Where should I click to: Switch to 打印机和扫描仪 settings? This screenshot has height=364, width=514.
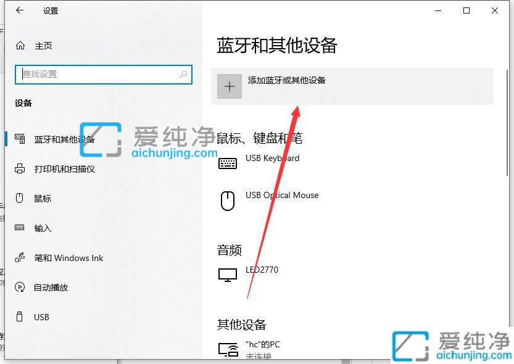point(65,168)
